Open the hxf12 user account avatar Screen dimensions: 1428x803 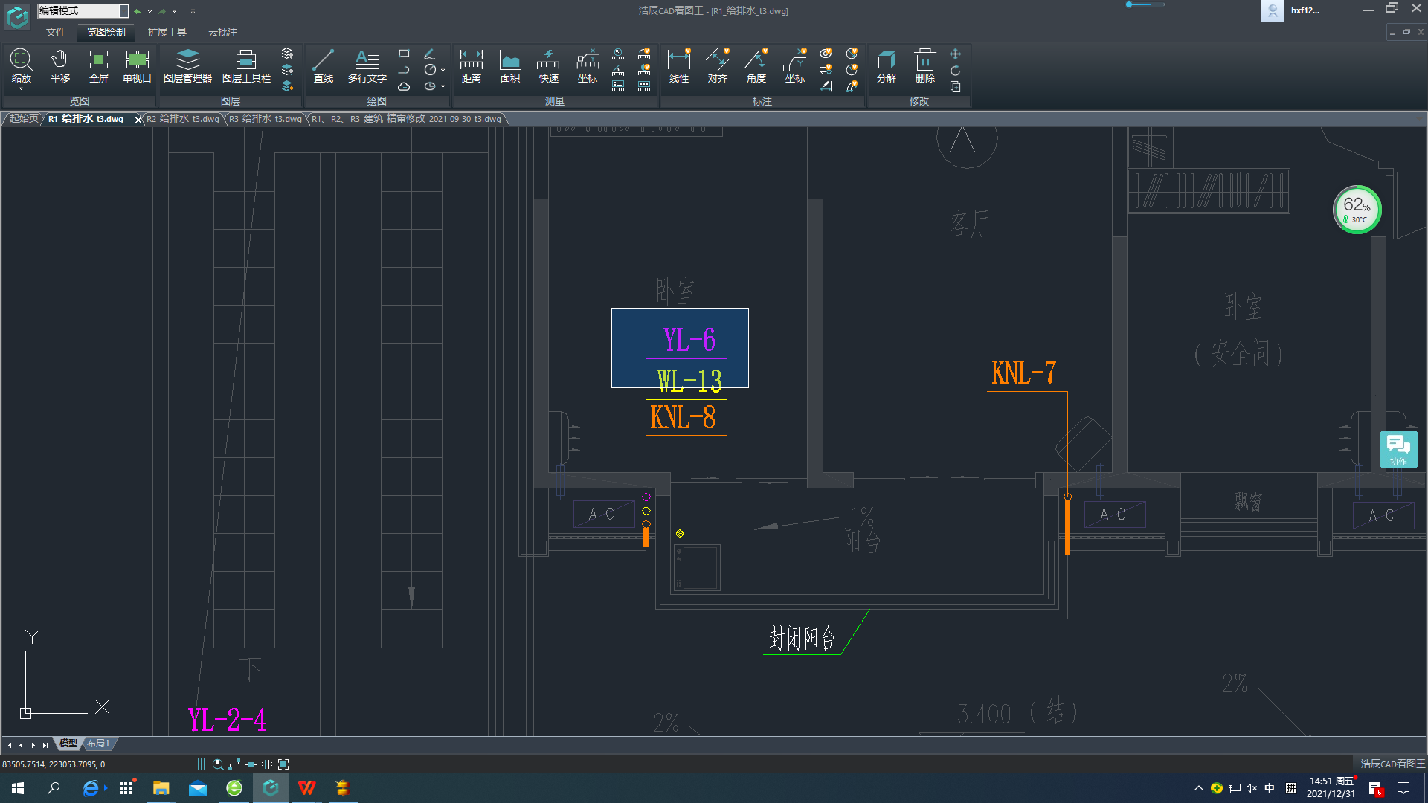point(1272,10)
